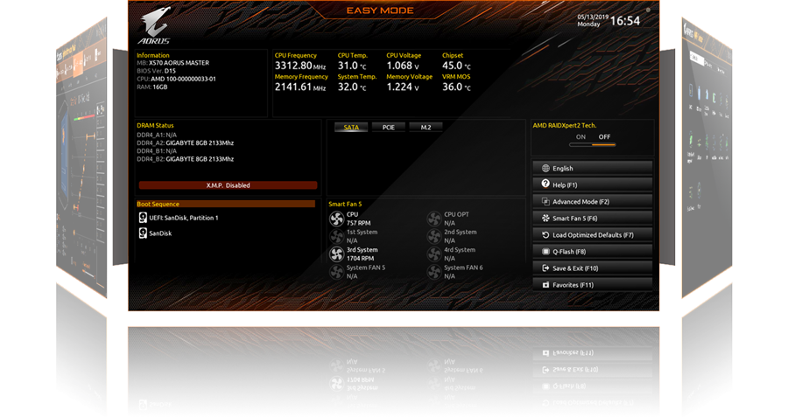This screenshot has height=417, width=788.
Task: Click the MB: X570 AORUS MASTER line
Action: click(172, 63)
